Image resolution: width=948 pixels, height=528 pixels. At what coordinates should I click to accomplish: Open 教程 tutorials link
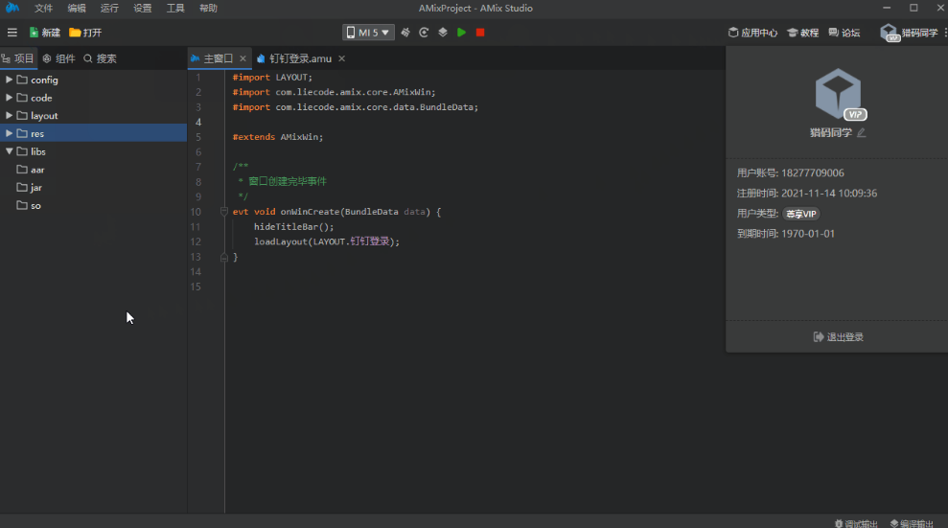pyautogui.click(x=803, y=33)
